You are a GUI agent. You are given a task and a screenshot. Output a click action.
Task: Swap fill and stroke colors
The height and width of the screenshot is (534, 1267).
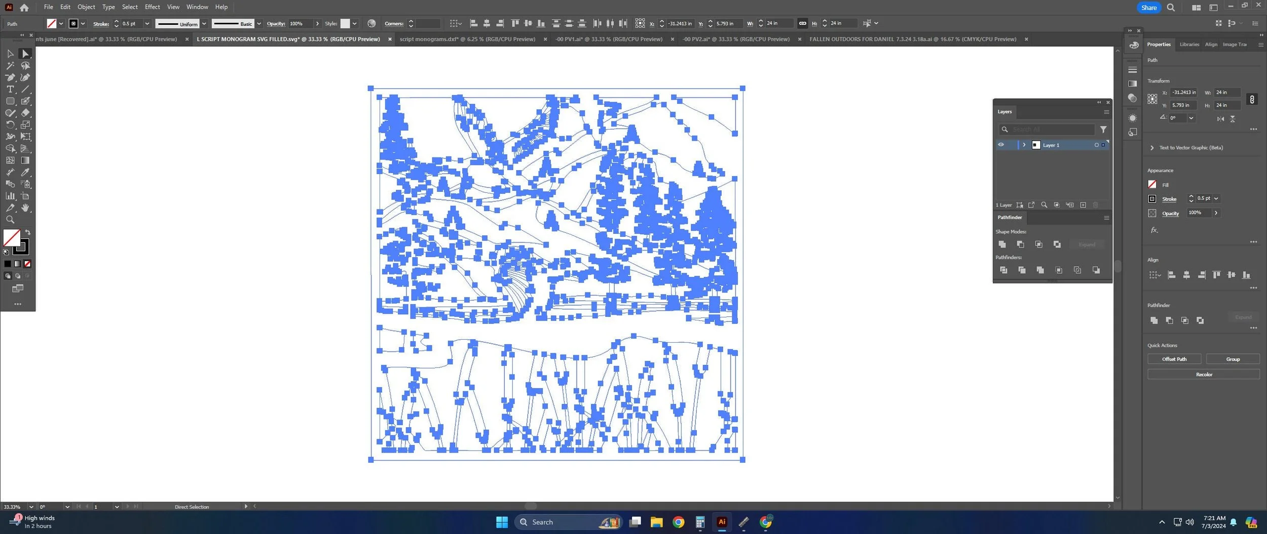pos(28,232)
